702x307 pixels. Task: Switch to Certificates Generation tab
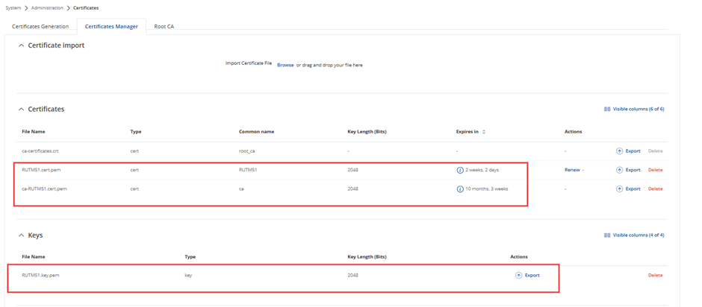[x=40, y=27]
